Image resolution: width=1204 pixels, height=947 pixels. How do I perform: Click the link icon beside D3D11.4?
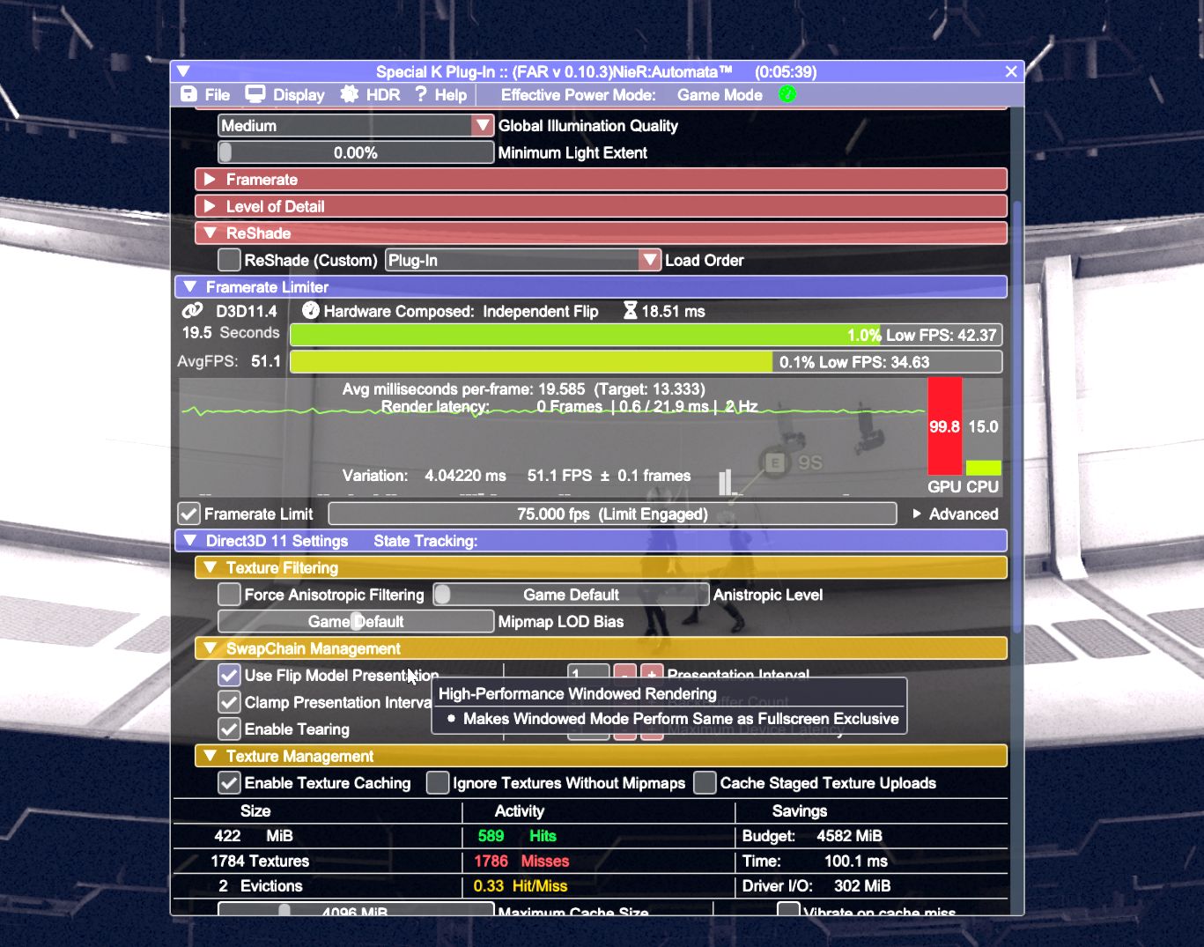pos(192,311)
